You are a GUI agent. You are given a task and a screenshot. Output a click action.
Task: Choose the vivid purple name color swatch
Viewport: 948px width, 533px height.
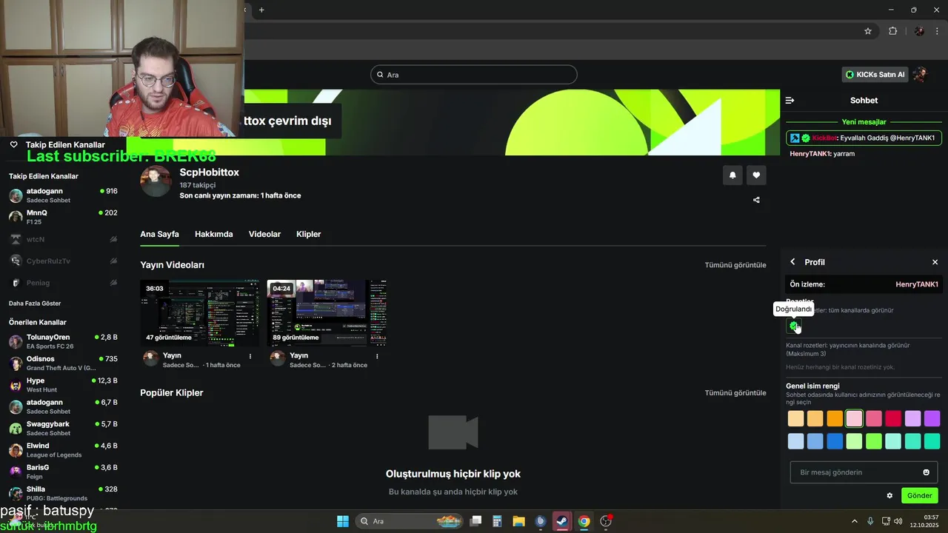coord(932,418)
